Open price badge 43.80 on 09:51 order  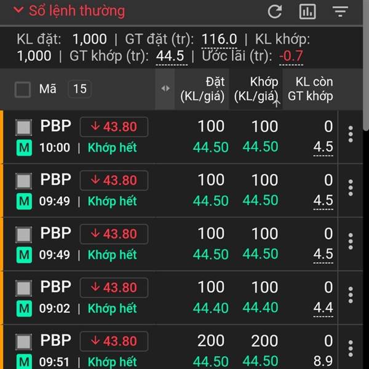tap(114, 341)
